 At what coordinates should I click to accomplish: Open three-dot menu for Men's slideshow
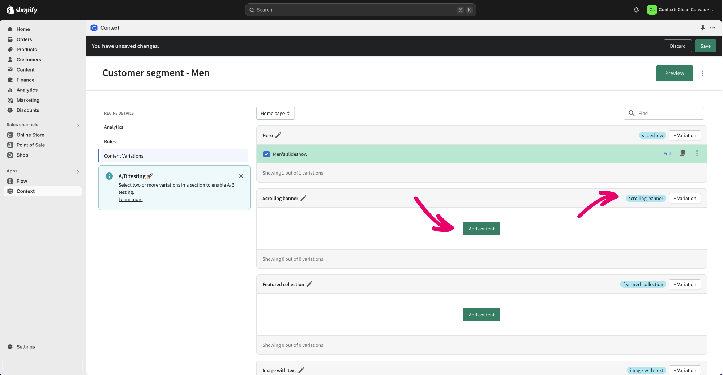coord(697,153)
